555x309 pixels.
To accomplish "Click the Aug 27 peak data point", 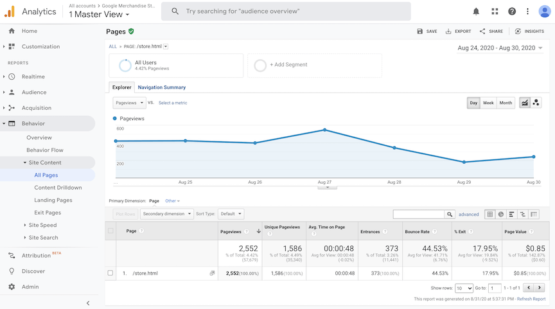I will pos(324,130).
